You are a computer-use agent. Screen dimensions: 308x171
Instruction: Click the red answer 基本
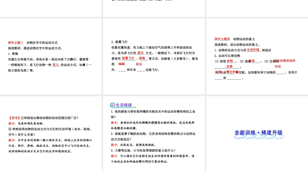click(x=140, y=53)
